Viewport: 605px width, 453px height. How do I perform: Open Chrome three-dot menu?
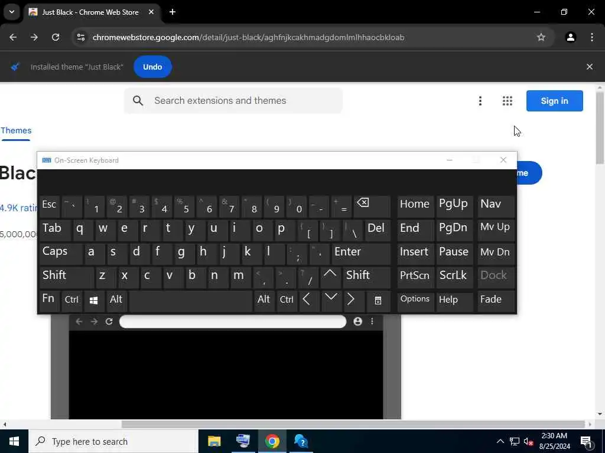point(592,37)
